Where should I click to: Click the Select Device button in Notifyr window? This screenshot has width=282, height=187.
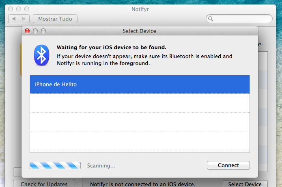click(245, 184)
